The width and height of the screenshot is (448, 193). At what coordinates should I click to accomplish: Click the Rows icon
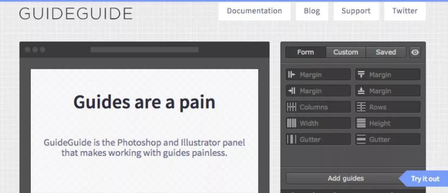(x=361, y=107)
